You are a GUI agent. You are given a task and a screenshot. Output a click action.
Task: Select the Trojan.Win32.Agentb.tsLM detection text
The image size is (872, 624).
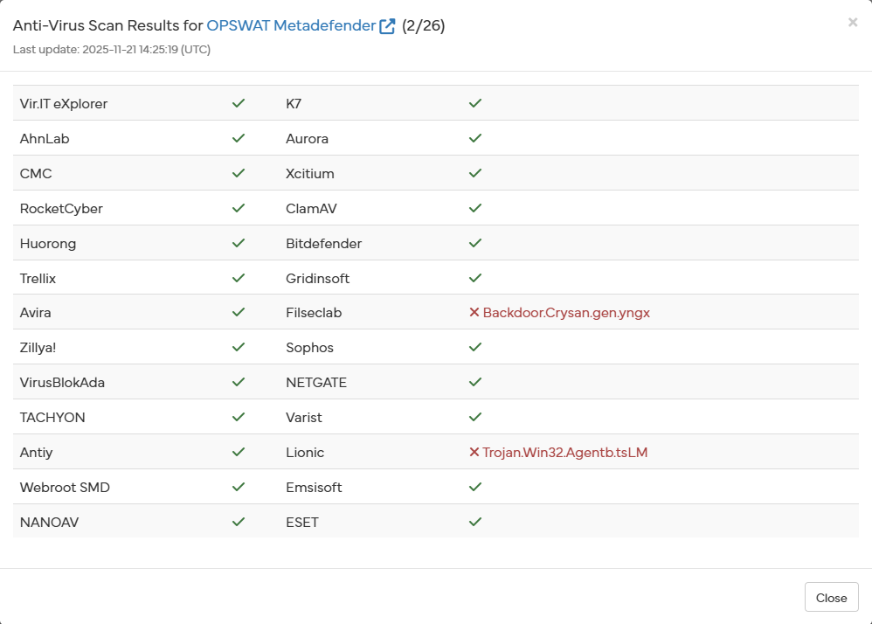564,453
